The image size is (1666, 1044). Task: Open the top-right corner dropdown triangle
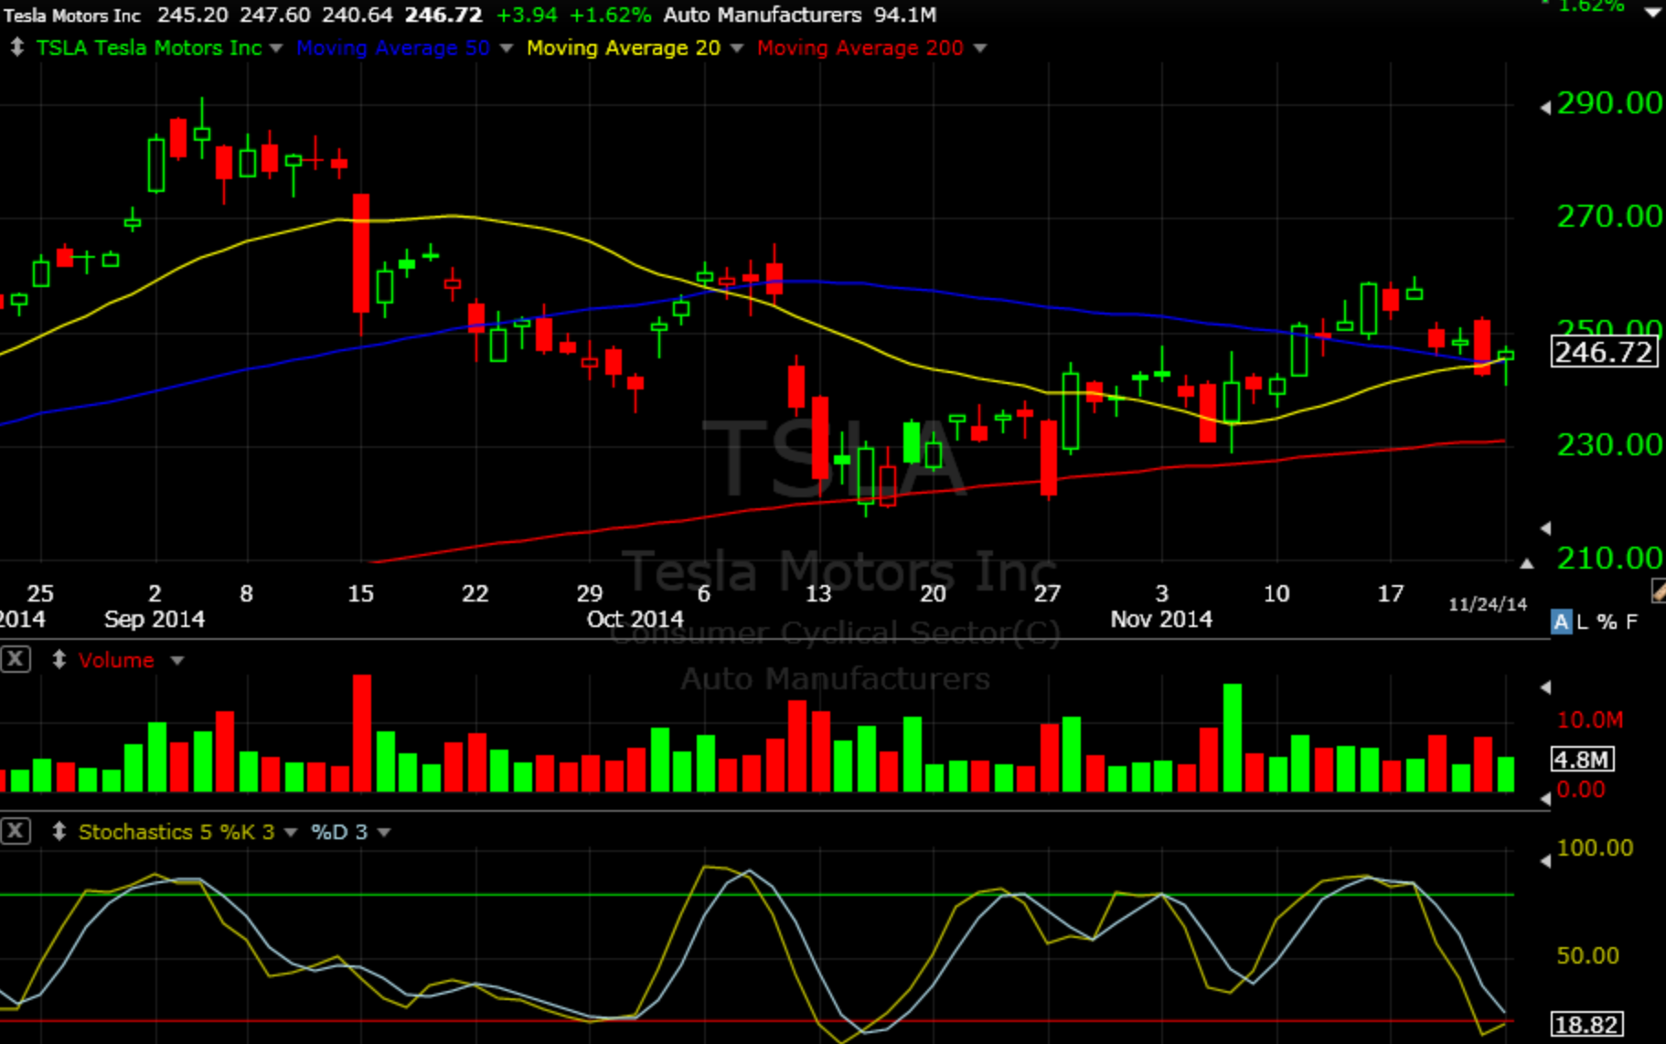coord(1652,13)
